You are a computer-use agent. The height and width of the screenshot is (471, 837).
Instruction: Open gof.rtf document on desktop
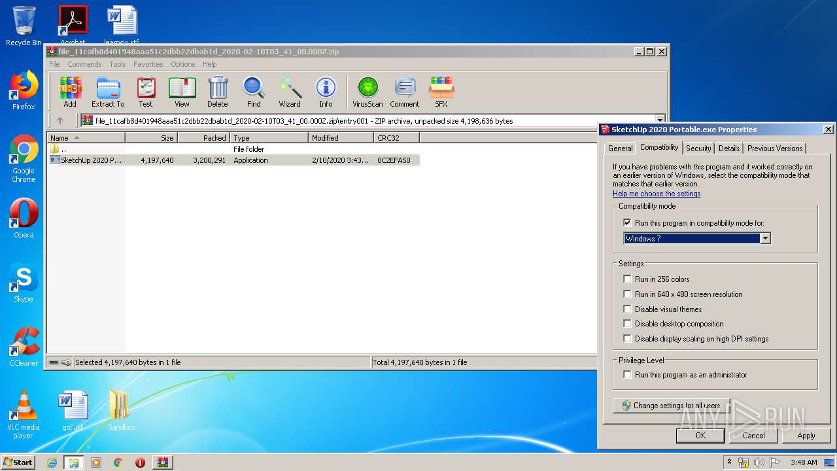click(x=73, y=411)
